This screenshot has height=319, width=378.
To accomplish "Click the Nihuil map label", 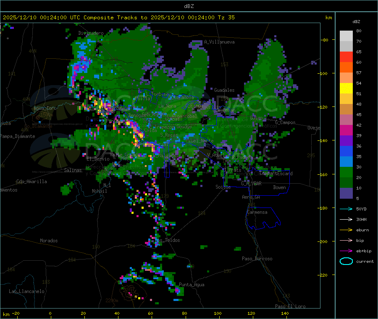I will click(x=99, y=191).
